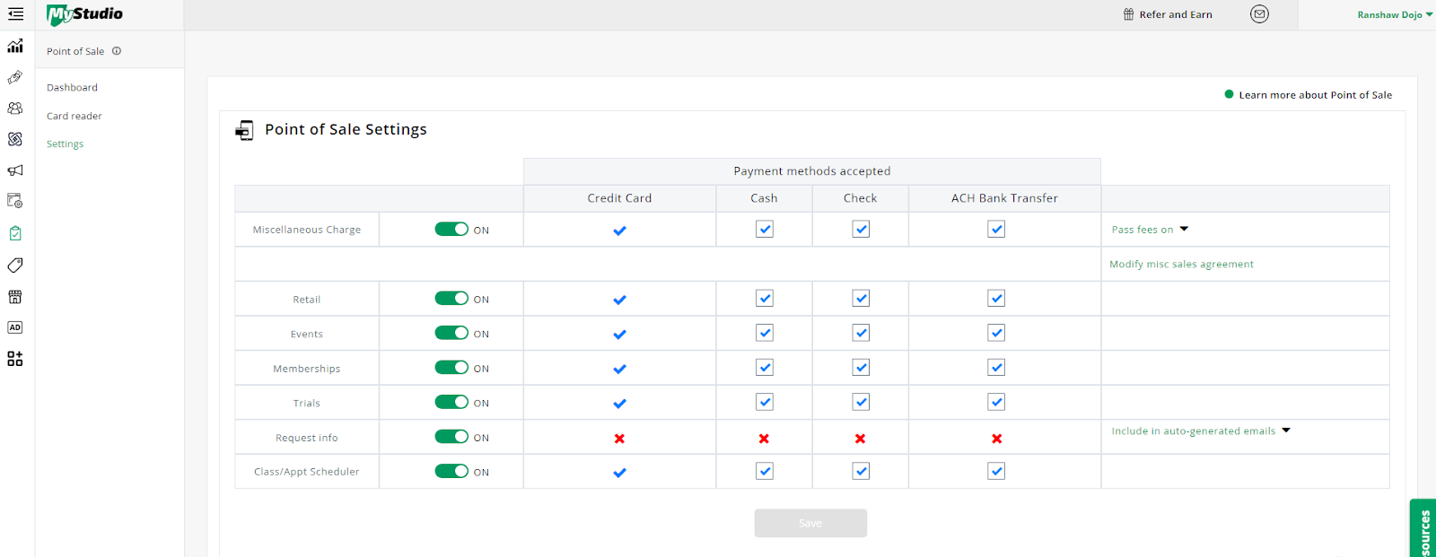
Task: Uncheck ACH Bank Transfer for Retail
Action: click(996, 298)
